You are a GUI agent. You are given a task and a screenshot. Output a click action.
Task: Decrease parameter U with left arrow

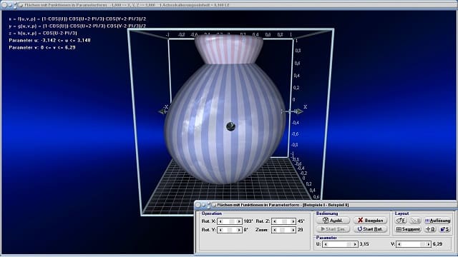(x=326, y=244)
